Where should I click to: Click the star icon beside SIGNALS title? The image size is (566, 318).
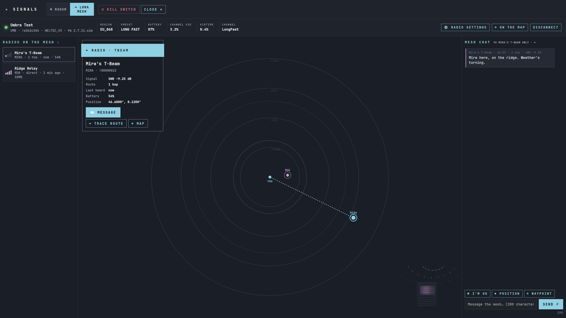point(6,10)
